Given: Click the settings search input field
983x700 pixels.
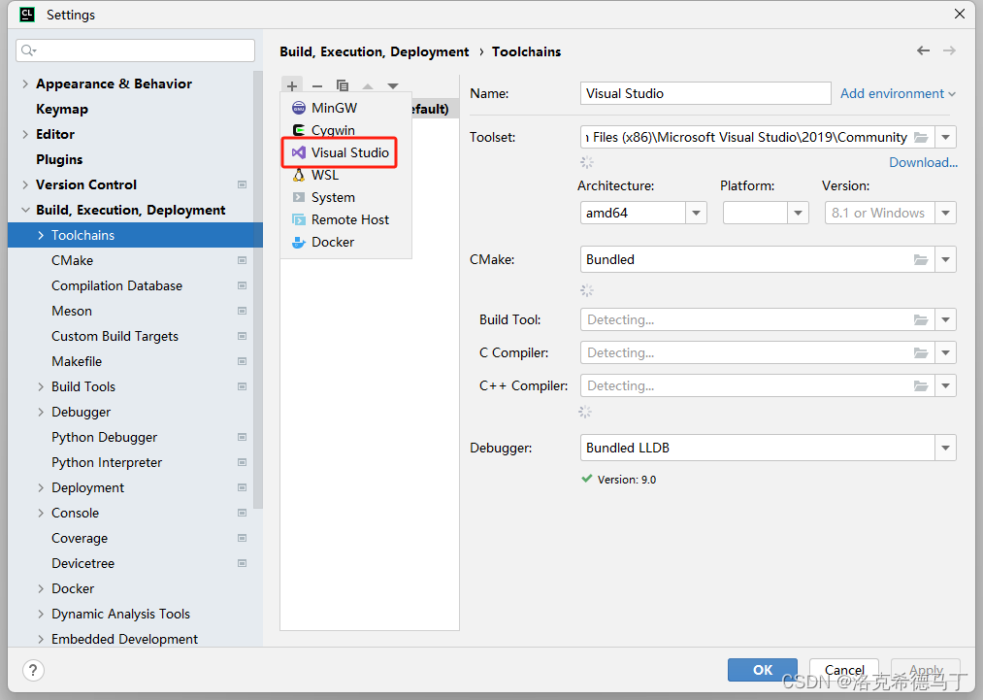Looking at the screenshot, I should tap(136, 50).
